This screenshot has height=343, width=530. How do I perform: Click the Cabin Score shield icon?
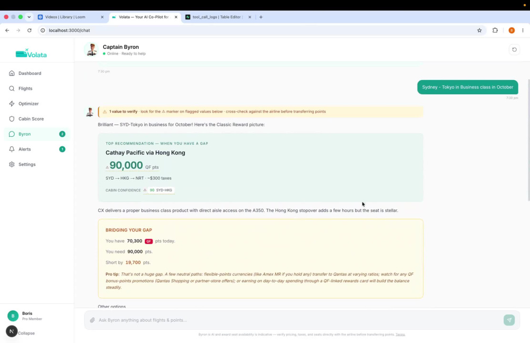click(x=12, y=119)
